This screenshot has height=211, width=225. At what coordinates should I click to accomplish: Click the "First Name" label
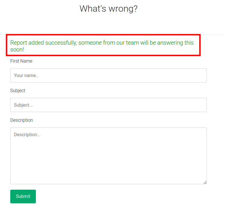pos(21,61)
